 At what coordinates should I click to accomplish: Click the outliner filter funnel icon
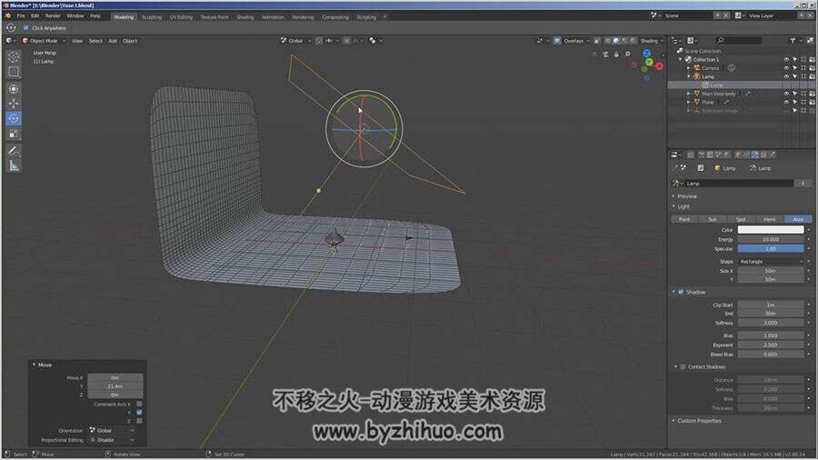click(x=793, y=40)
